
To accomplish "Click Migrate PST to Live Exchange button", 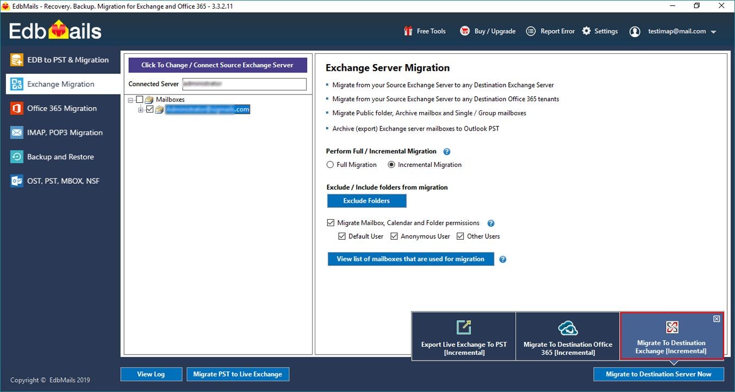I will point(238,374).
